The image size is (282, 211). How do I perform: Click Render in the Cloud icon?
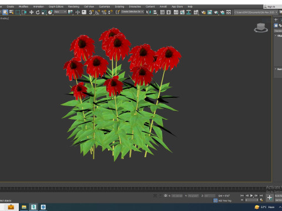pos(222,12)
